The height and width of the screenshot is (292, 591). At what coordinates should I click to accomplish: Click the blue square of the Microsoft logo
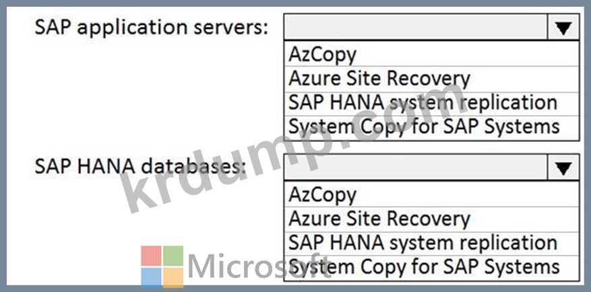[x=152, y=278]
